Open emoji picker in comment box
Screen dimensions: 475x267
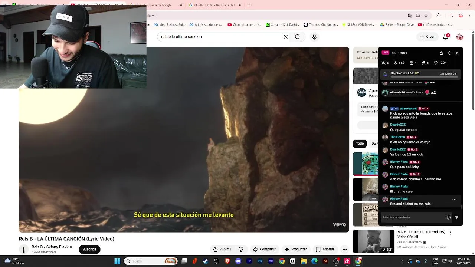(x=449, y=218)
